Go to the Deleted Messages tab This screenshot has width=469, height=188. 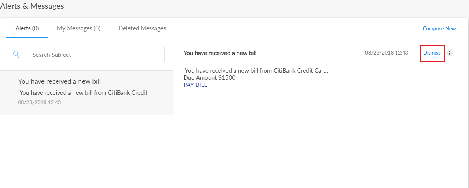coord(142,28)
